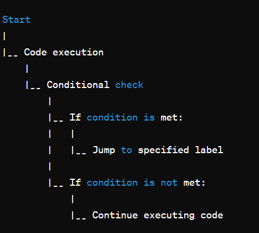Click the branch connector before "Code execution"
The height and width of the screenshot is (233, 259).
(10, 53)
